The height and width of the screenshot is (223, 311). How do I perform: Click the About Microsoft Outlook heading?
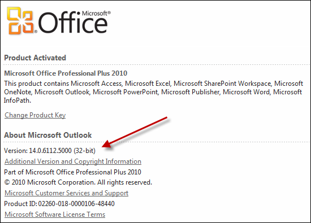pos(48,135)
